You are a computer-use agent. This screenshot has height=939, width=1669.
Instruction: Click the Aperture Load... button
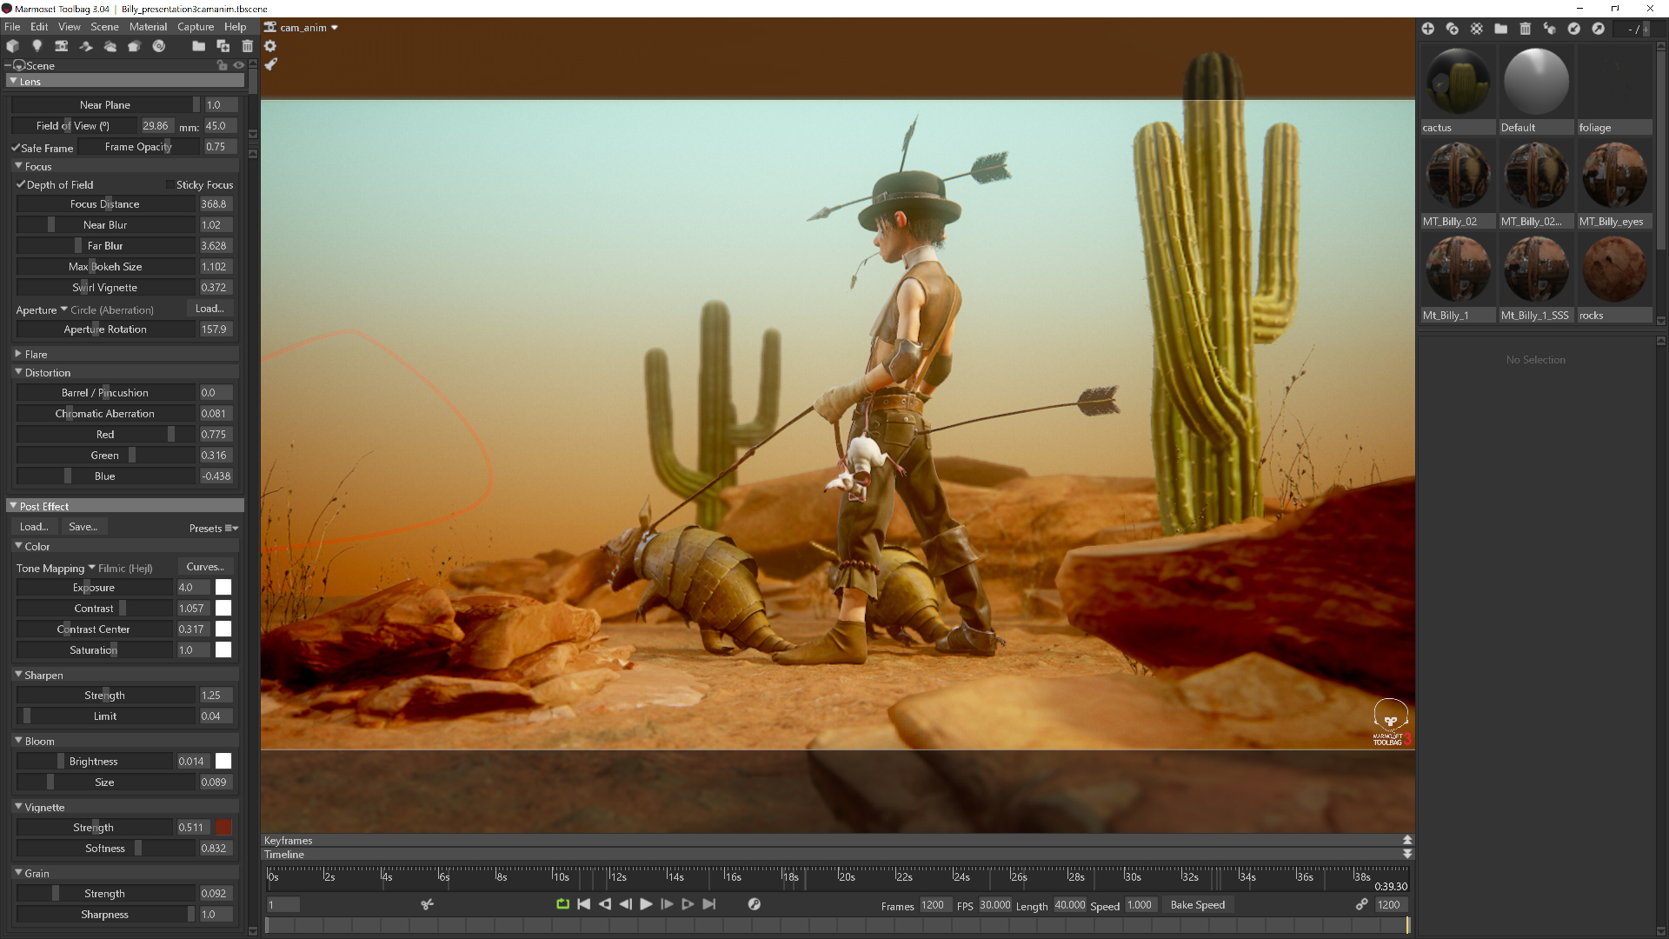click(x=209, y=309)
